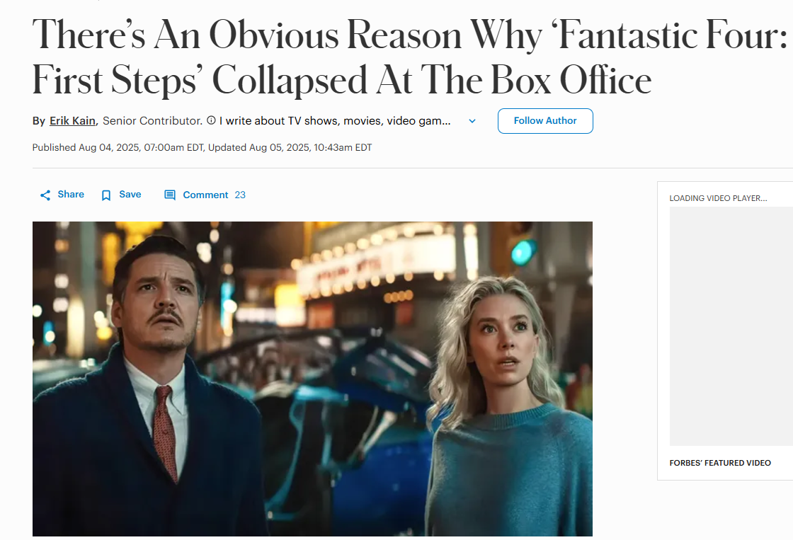Image resolution: width=793 pixels, height=540 pixels.
Task: Click the Loading Video Player heading
Action: coord(718,198)
